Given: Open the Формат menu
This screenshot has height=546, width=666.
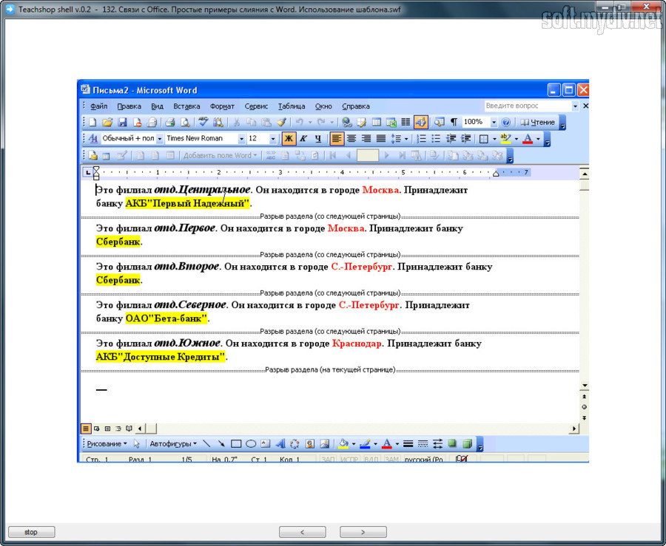Looking at the screenshot, I should 222,106.
